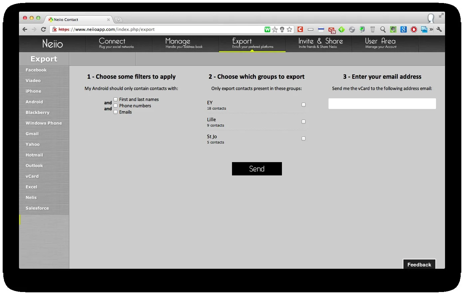Click the lightbulb icon in address bar
Screen dimensions: 464x295
tap(282, 30)
